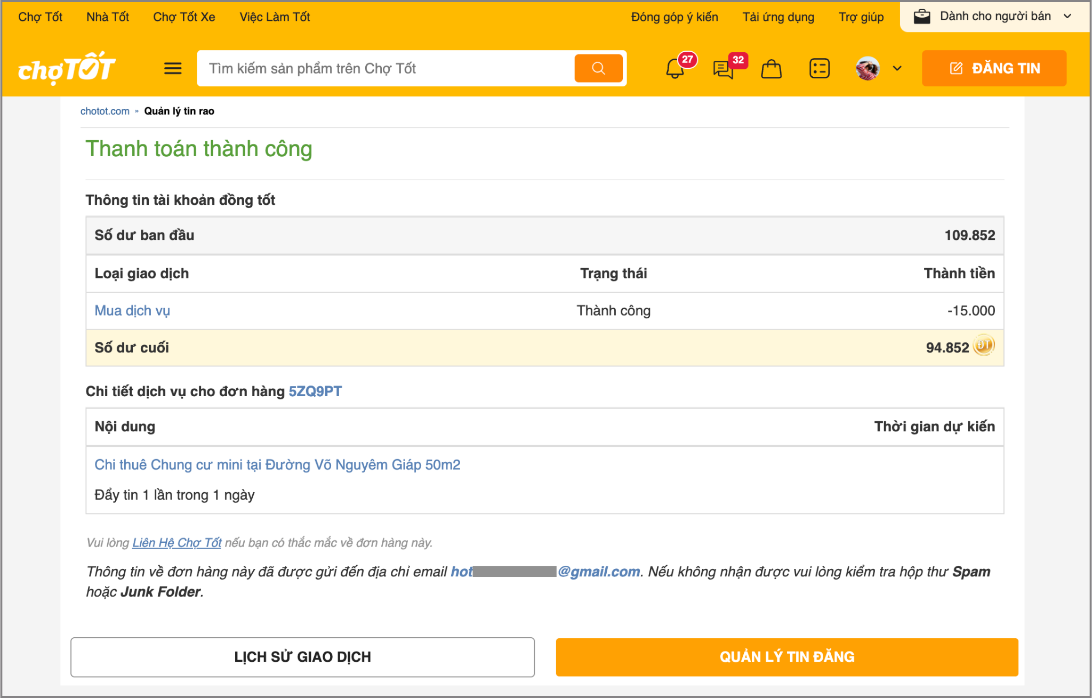Click the orange search magnifier button
The width and height of the screenshot is (1092, 698).
(x=598, y=68)
